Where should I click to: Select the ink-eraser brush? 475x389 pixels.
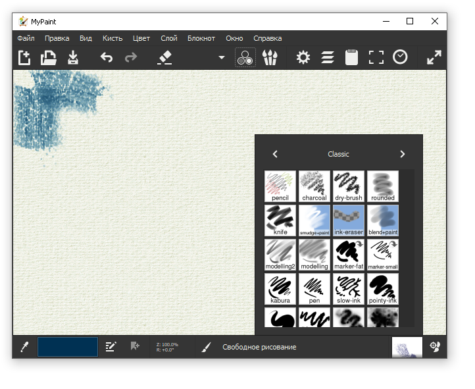(x=349, y=220)
